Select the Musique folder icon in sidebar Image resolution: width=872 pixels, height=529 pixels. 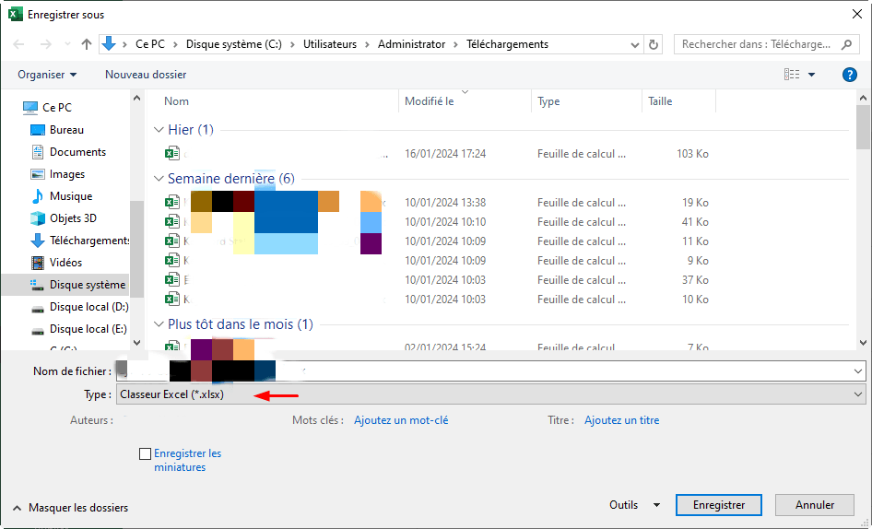38,196
